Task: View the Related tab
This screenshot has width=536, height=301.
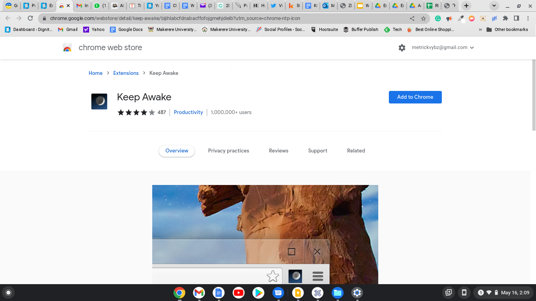Action: pos(356,151)
